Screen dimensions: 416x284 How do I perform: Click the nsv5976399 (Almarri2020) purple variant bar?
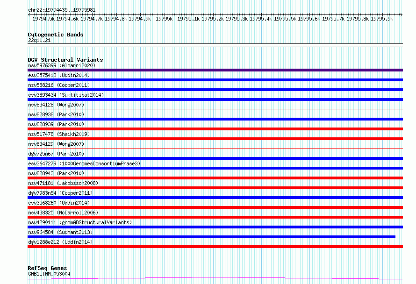pyautogui.click(x=215, y=70)
